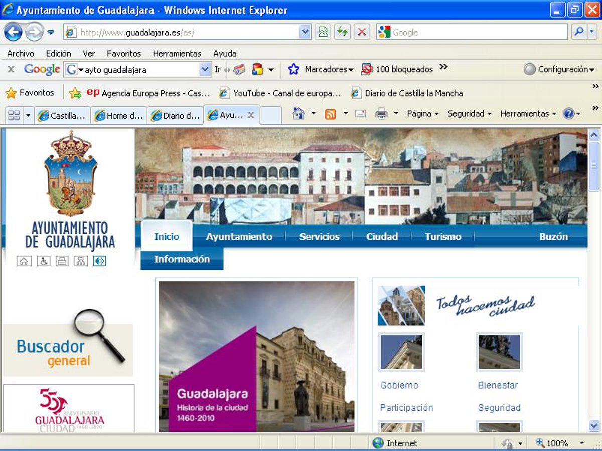Click the Marcadores star icon
The image size is (602, 451).
[x=293, y=70]
